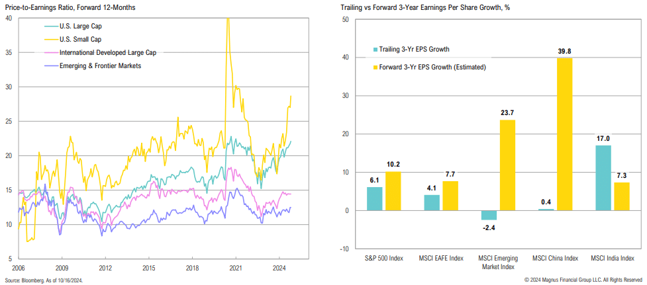
Task: Click the 23.7 Emerging Market forward bar
Action: click(x=507, y=165)
